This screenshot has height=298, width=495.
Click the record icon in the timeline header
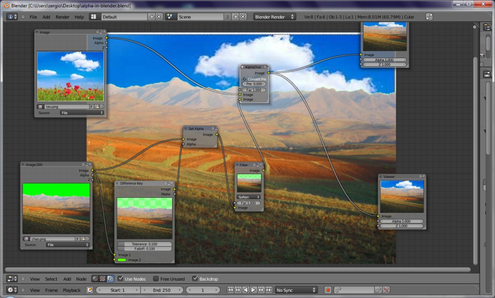tap(328, 290)
